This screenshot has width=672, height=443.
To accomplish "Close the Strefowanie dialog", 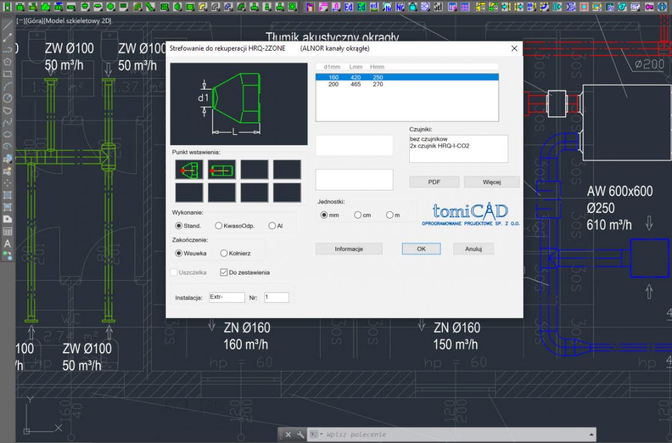I will tap(514, 48).
